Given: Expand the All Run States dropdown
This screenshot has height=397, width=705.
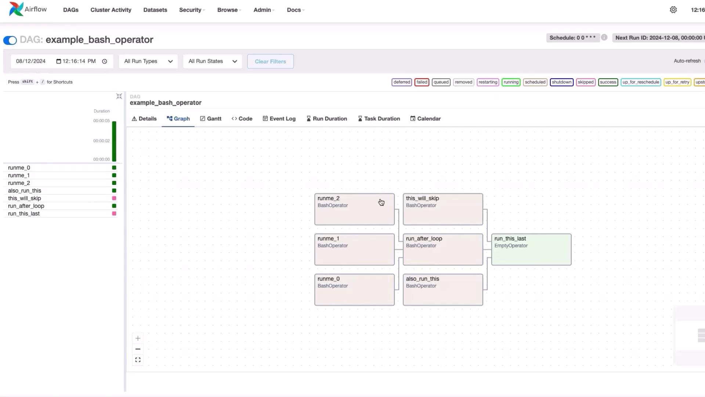Looking at the screenshot, I should (x=212, y=61).
